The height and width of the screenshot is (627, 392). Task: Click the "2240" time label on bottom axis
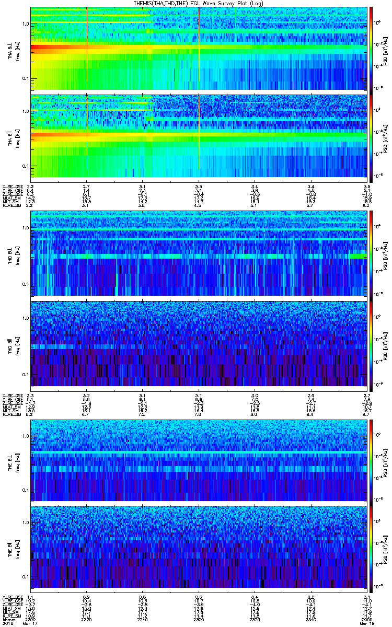(x=142, y=620)
